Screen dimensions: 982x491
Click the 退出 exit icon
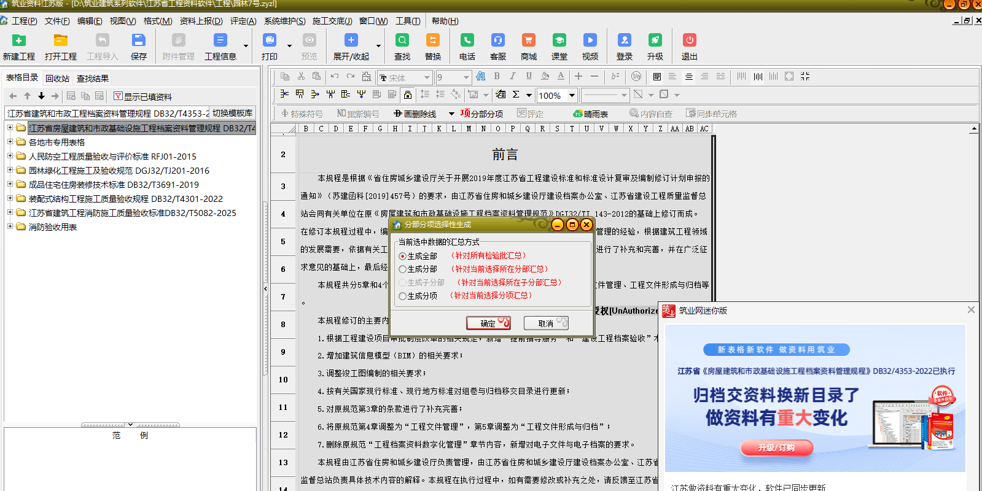point(689,41)
